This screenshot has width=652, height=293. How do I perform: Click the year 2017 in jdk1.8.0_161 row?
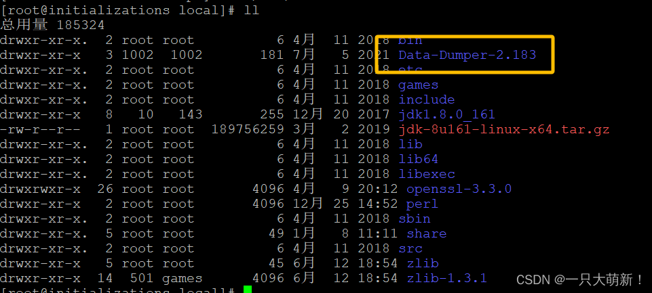click(x=374, y=114)
